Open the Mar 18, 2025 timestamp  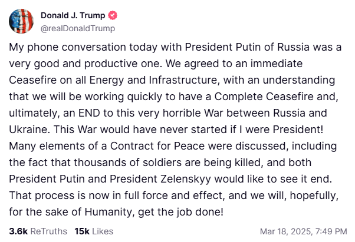285,231
